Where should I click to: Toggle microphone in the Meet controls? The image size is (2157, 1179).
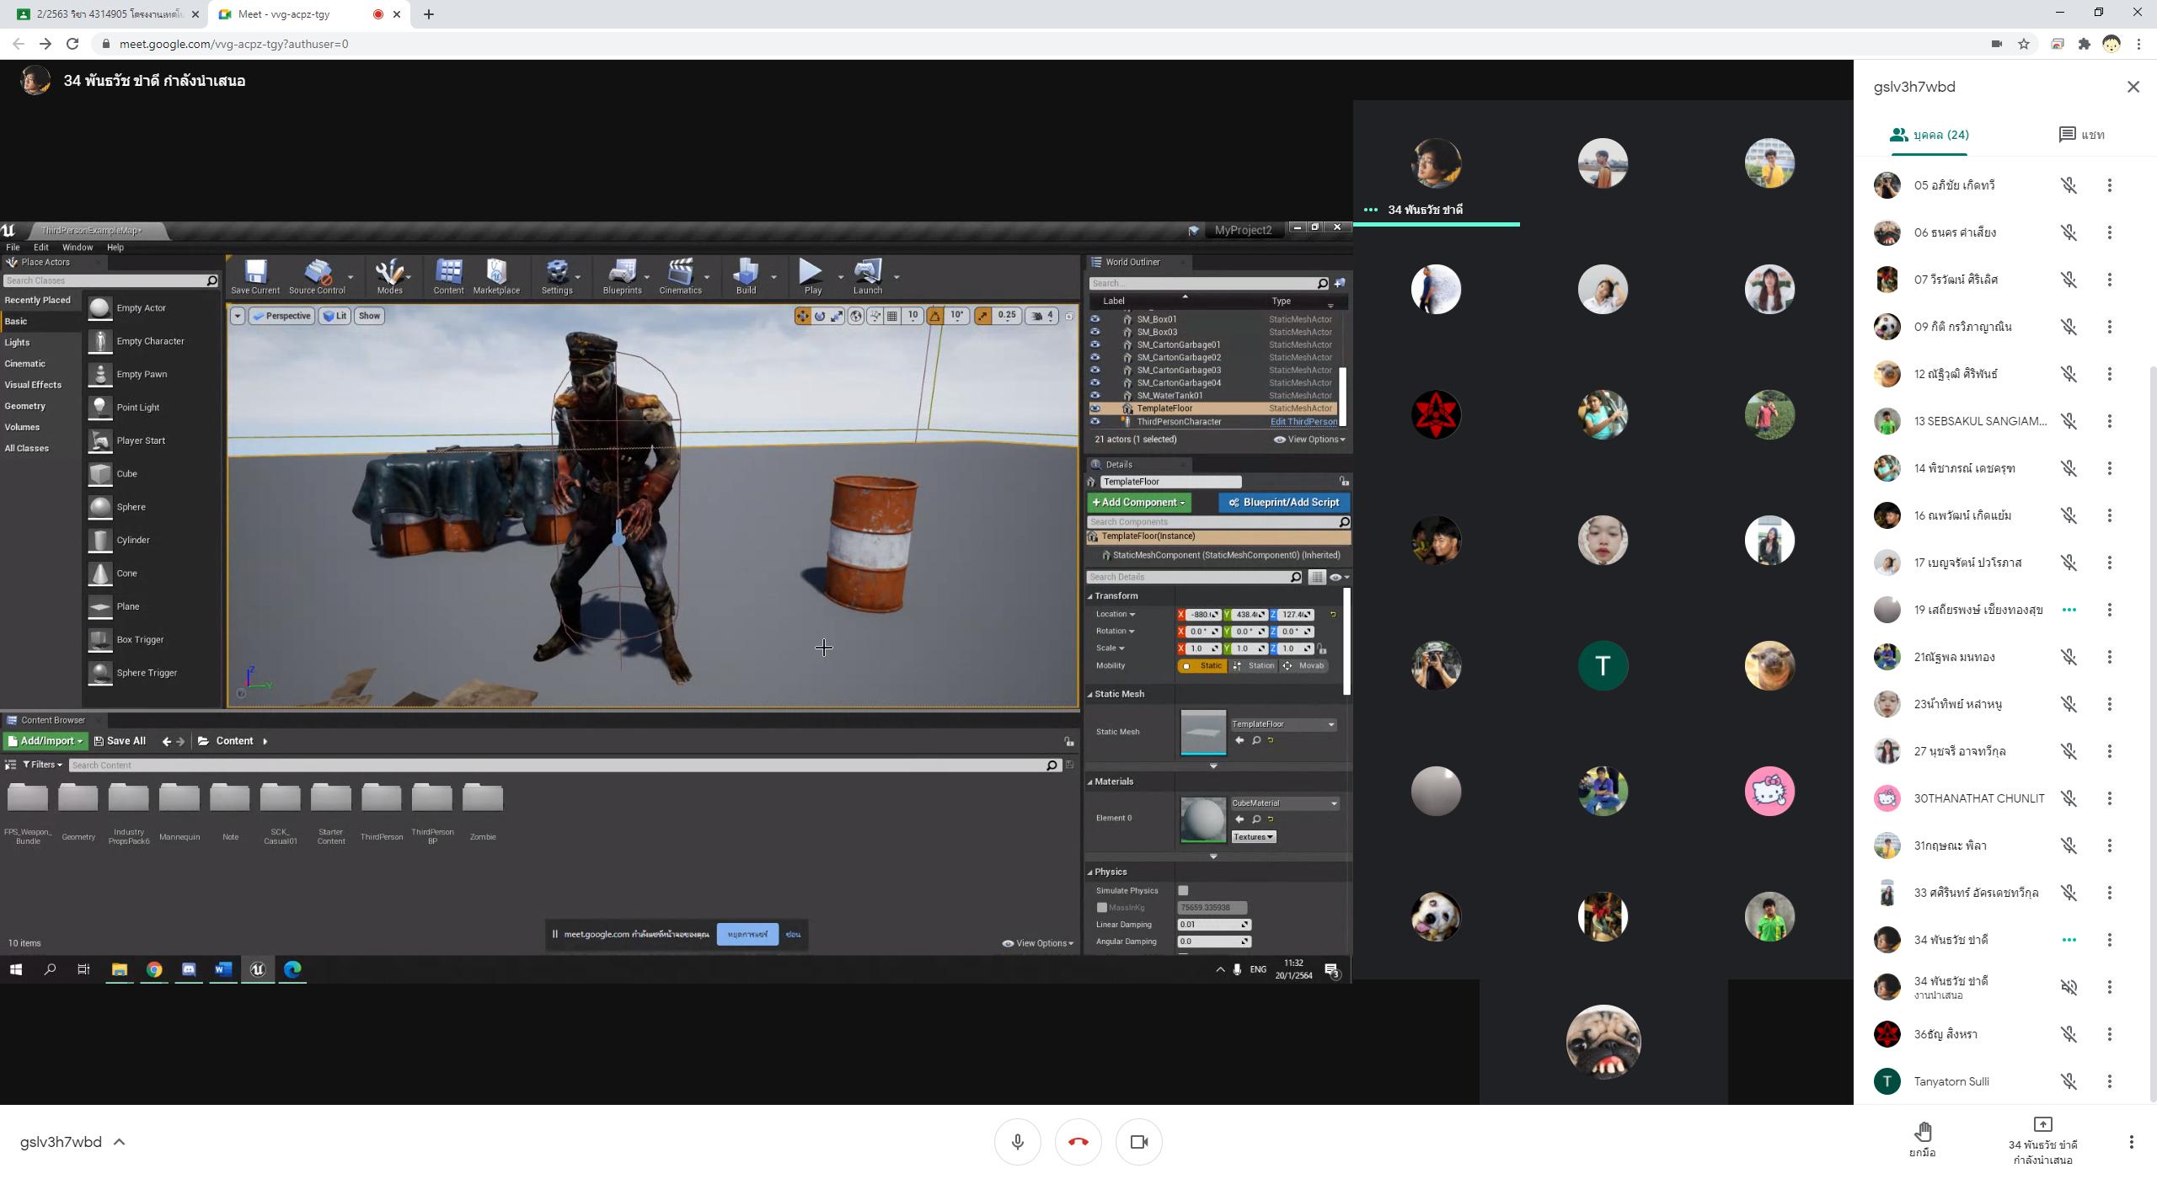click(x=1017, y=1142)
